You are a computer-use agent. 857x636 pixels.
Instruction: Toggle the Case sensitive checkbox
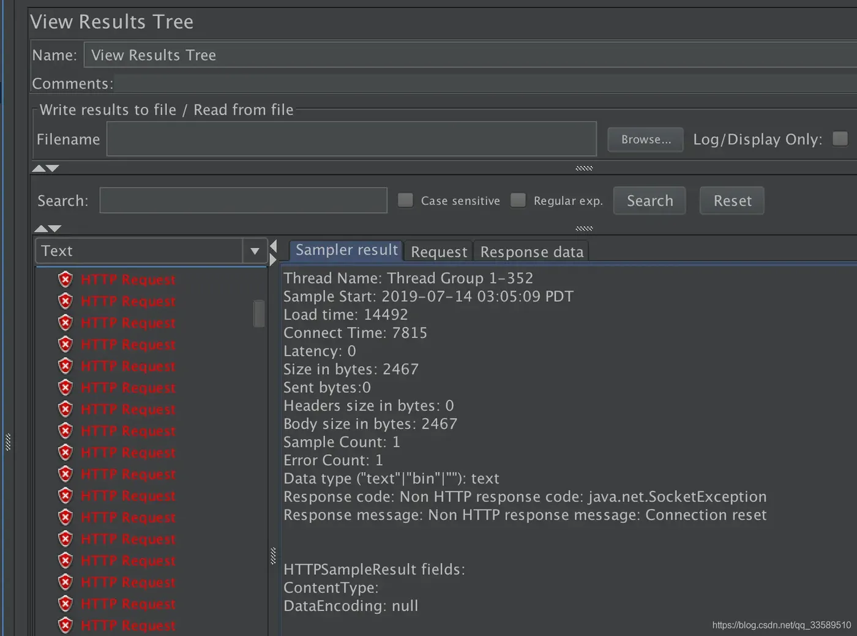pos(405,200)
